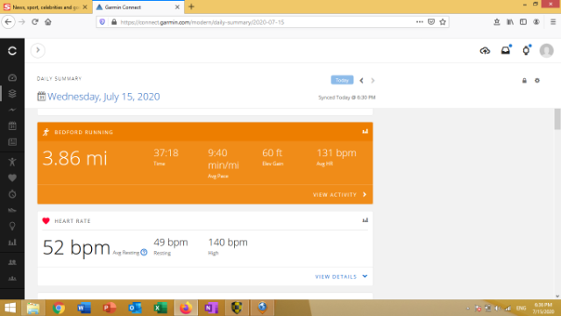The height and width of the screenshot is (316, 561).
Task: Open the Gear shoe icon in sidebar
Action: tap(12, 211)
